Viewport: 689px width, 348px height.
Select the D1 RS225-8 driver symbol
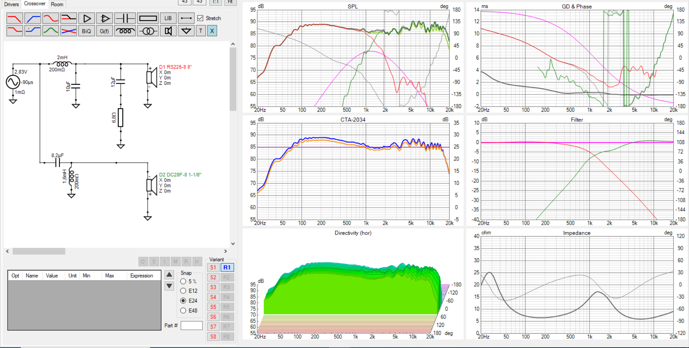[151, 78]
